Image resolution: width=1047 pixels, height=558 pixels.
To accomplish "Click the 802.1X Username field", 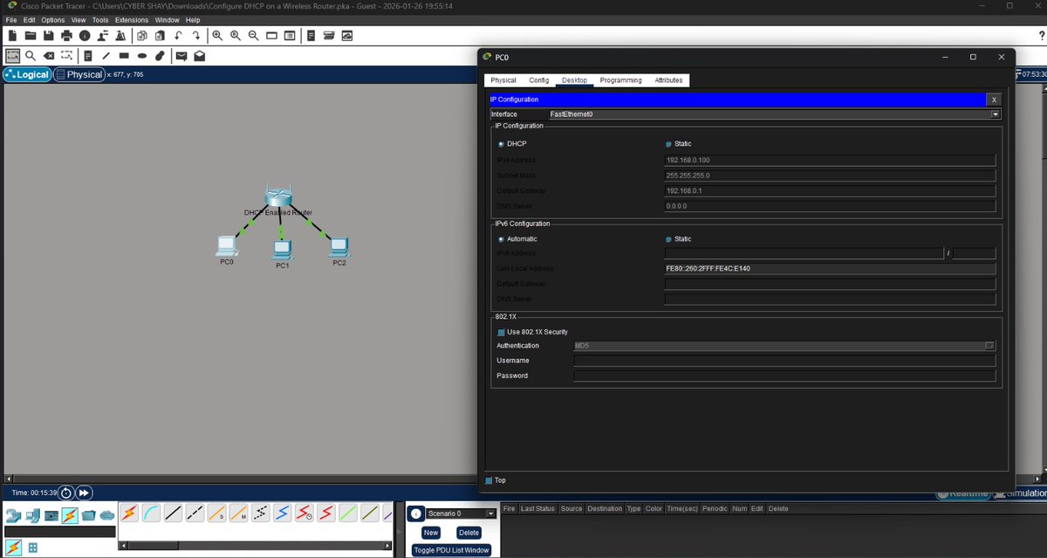I will point(784,361).
